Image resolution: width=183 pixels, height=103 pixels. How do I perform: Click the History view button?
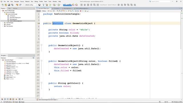pyautogui.click(x=44, y=11)
